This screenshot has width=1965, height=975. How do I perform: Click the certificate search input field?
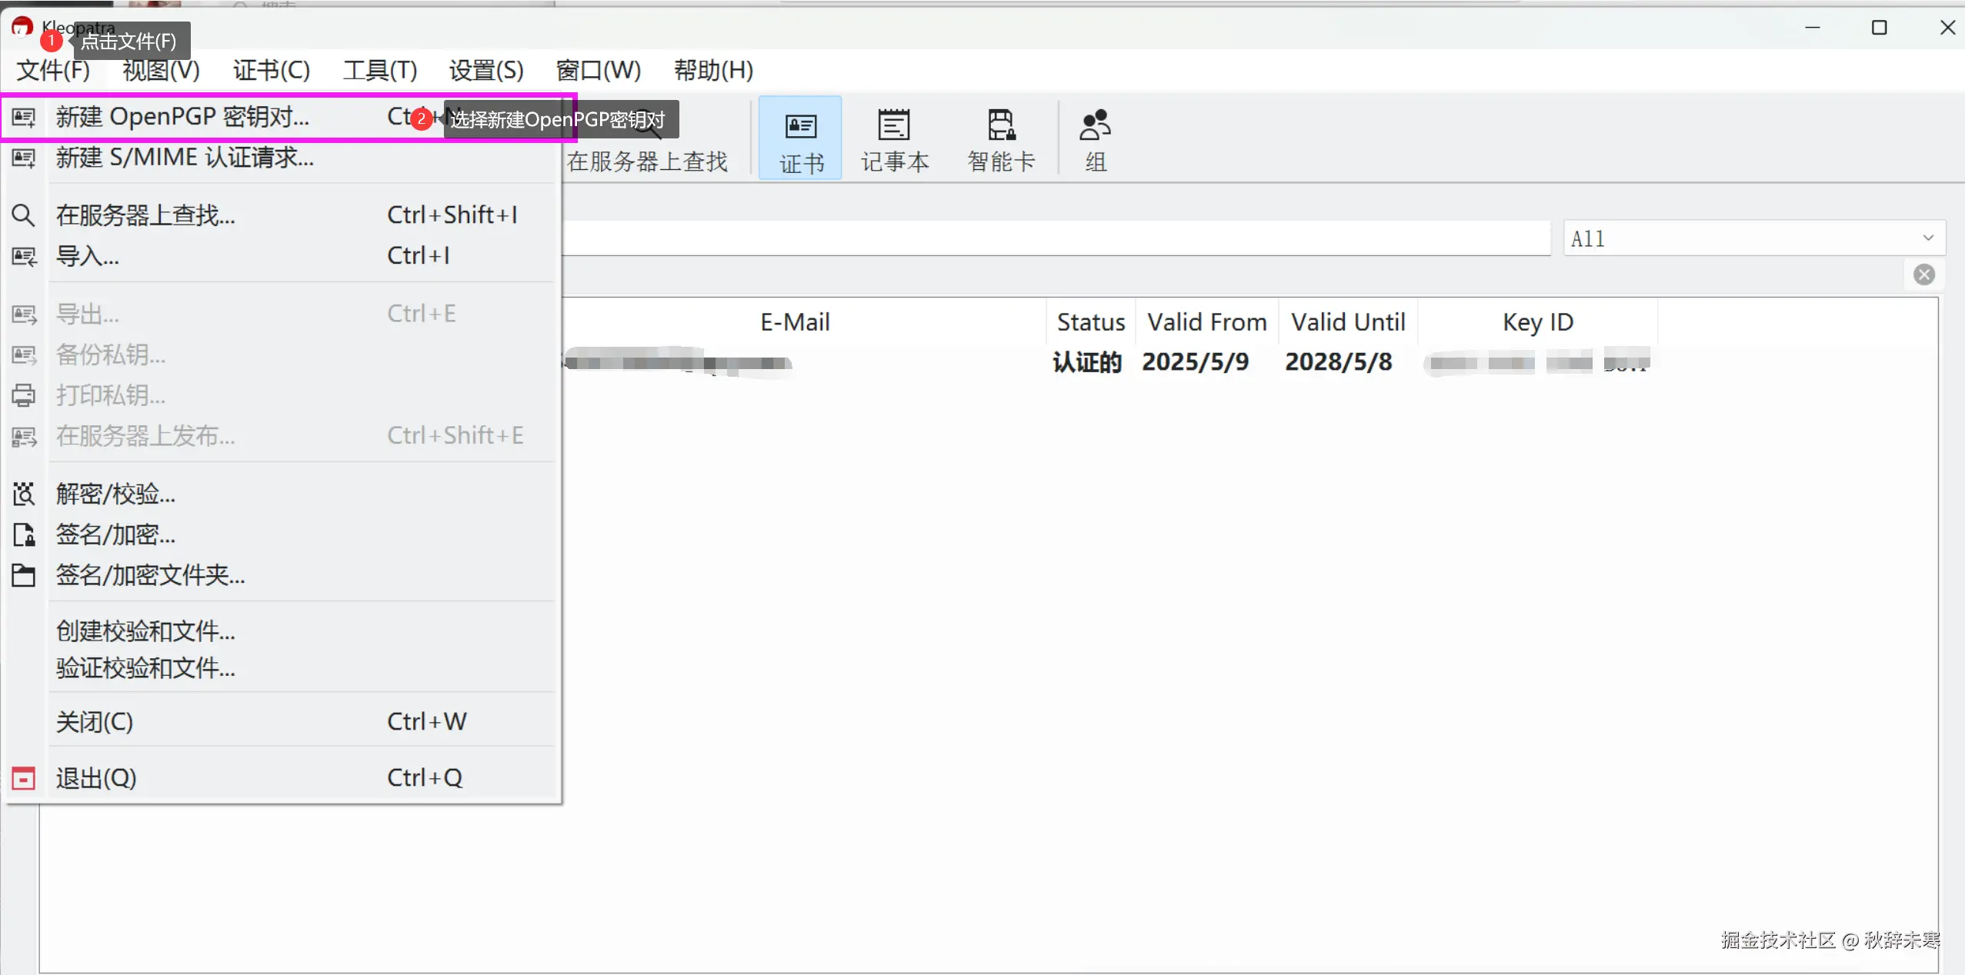pos(1054,238)
